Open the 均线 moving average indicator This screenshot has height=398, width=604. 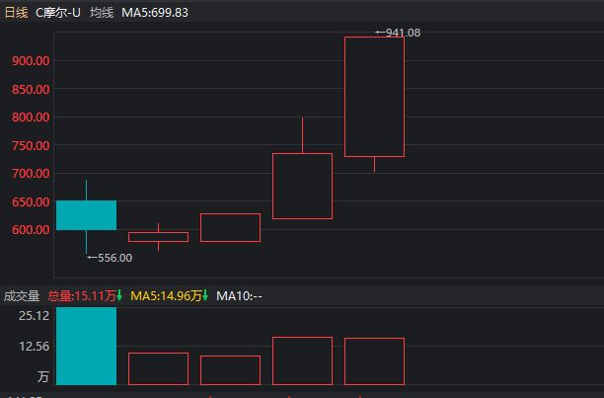[x=102, y=13]
